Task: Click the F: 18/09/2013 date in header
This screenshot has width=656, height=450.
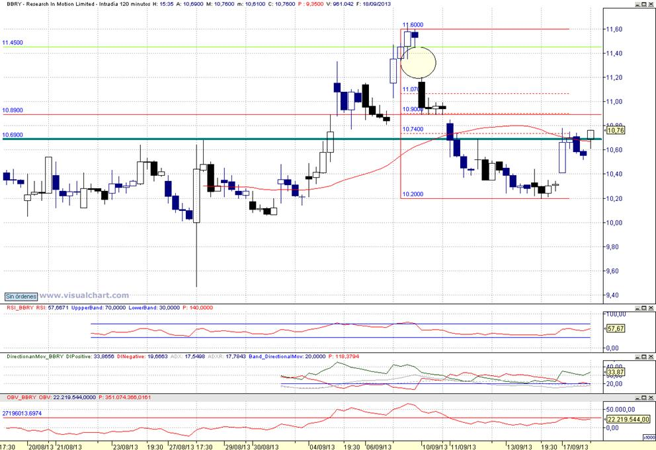Action: tap(373, 4)
